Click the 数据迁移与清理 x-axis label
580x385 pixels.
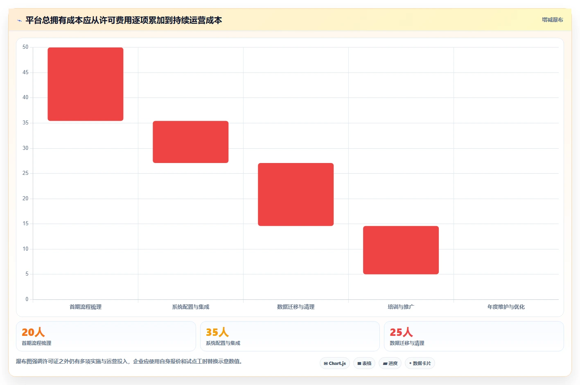(296, 307)
